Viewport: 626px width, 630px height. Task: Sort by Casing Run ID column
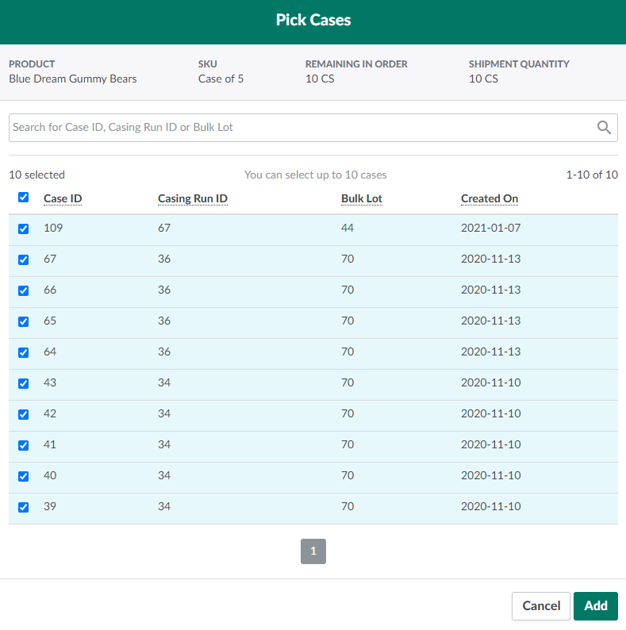[x=193, y=198]
